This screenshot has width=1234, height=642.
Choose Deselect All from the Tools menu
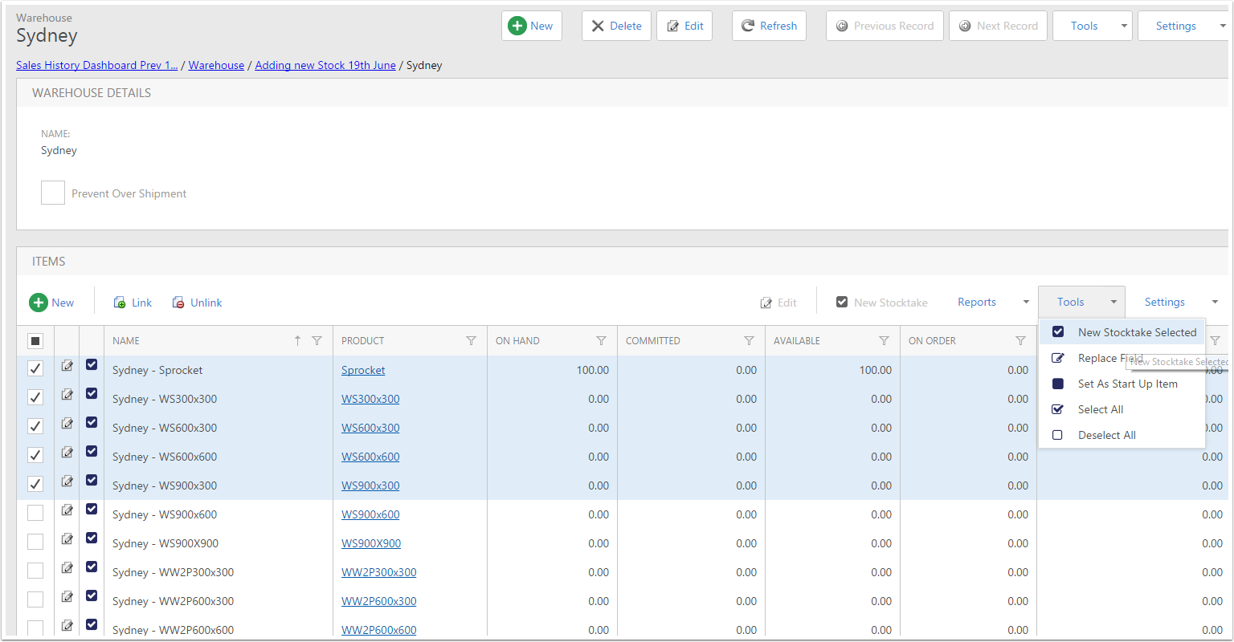(1122, 435)
